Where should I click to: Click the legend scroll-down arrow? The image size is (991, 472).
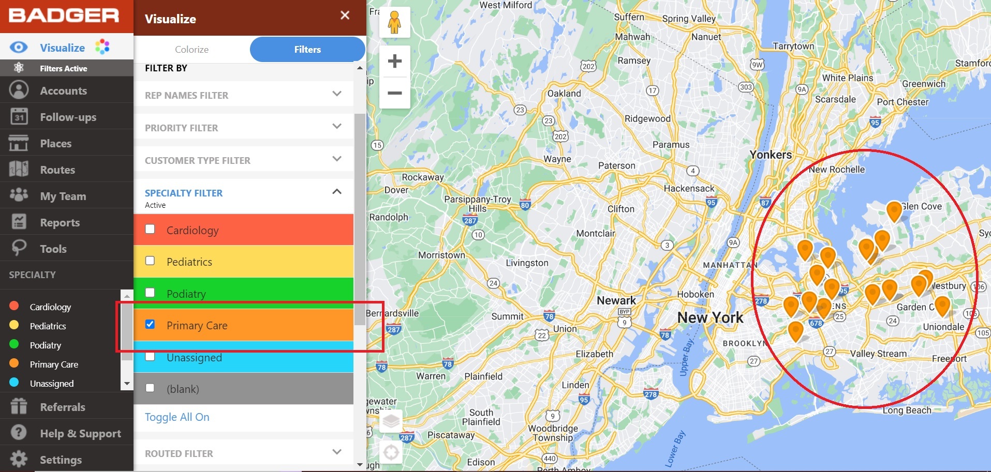(127, 384)
